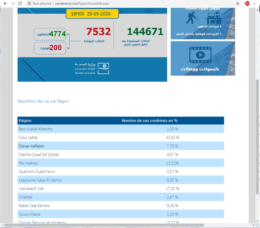Image resolution: width=260 pixels, height=228 pixels.
Task: Select the Casa Settat table row
Action: click(x=121, y=137)
